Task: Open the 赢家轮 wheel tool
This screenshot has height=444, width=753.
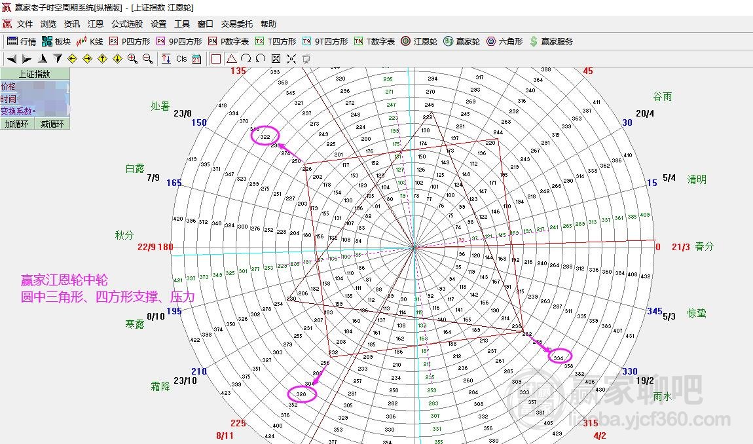Action: (x=462, y=42)
